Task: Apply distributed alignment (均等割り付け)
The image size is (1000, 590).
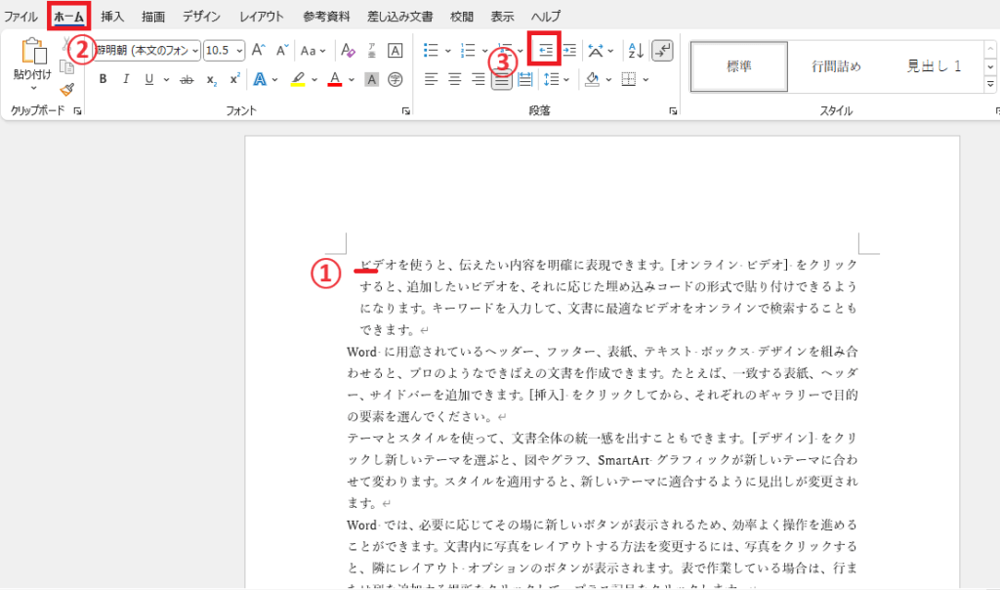Action: tap(524, 79)
